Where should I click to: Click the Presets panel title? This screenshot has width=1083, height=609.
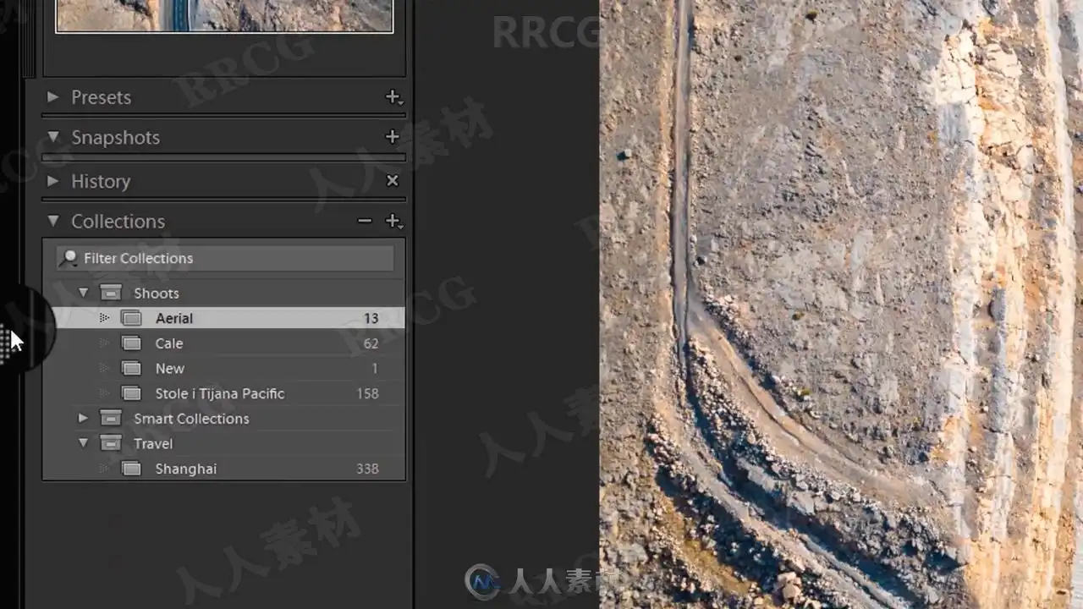(101, 97)
